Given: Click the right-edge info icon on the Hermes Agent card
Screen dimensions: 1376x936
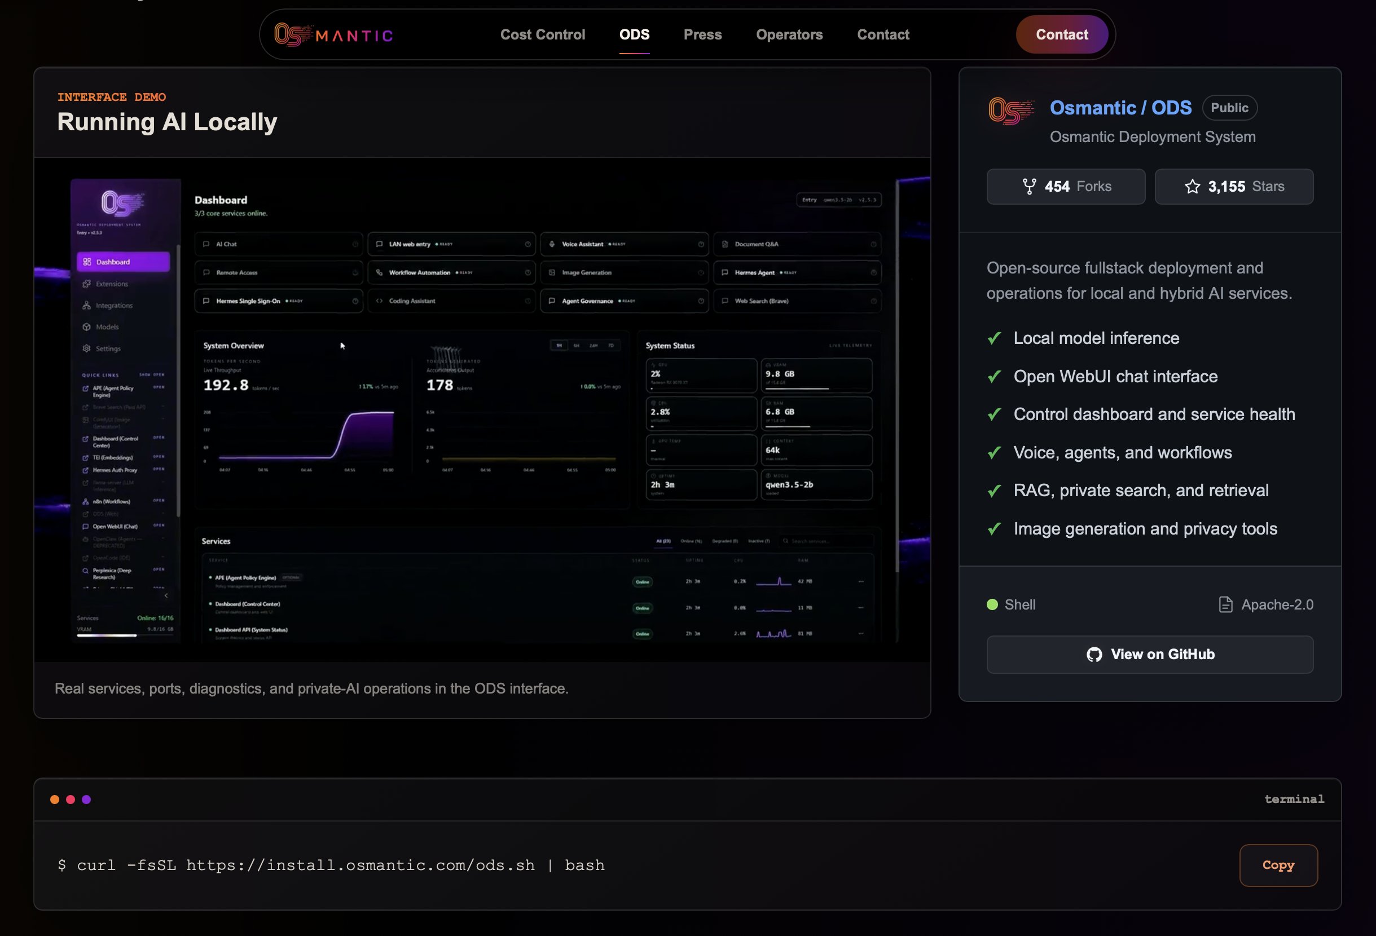Looking at the screenshot, I should 873,273.
